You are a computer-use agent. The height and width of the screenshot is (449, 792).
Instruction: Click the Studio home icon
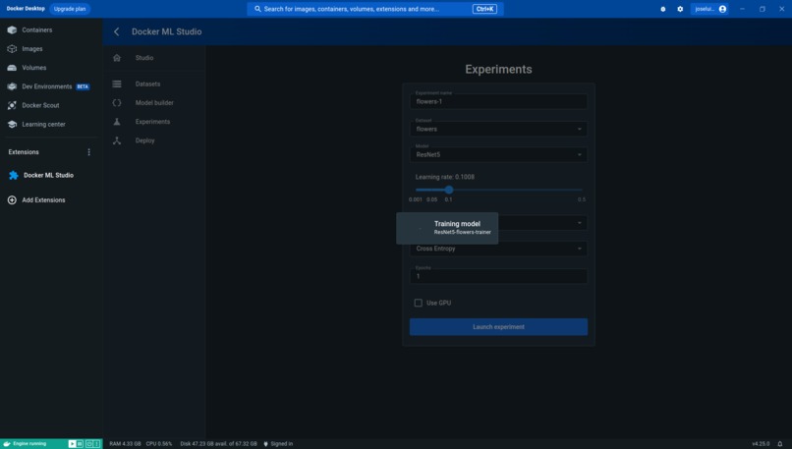(x=117, y=58)
